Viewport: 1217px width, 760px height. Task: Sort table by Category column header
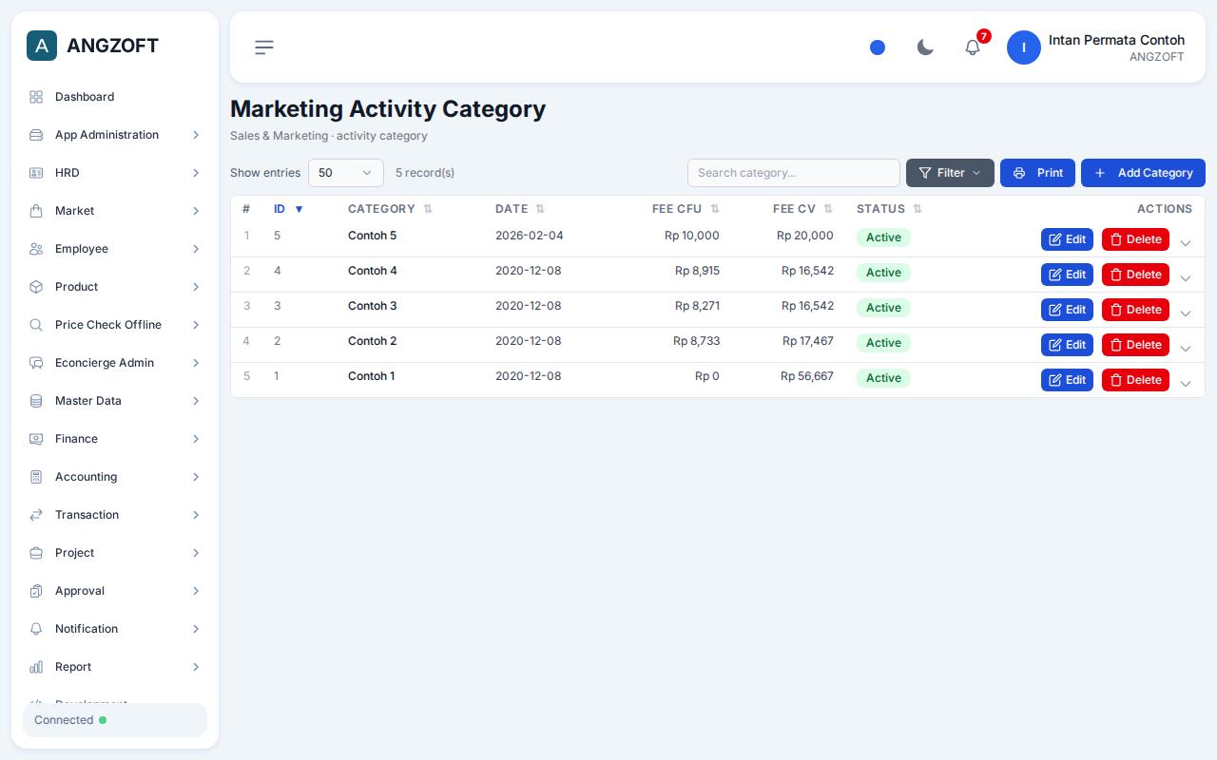point(390,209)
